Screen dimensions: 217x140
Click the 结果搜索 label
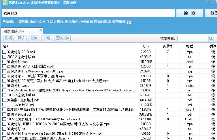click(x=168, y=38)
